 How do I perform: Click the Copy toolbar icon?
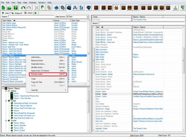43,8
